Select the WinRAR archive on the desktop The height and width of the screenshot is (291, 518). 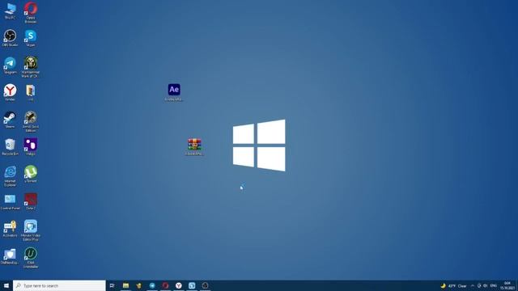coord(194,147)
